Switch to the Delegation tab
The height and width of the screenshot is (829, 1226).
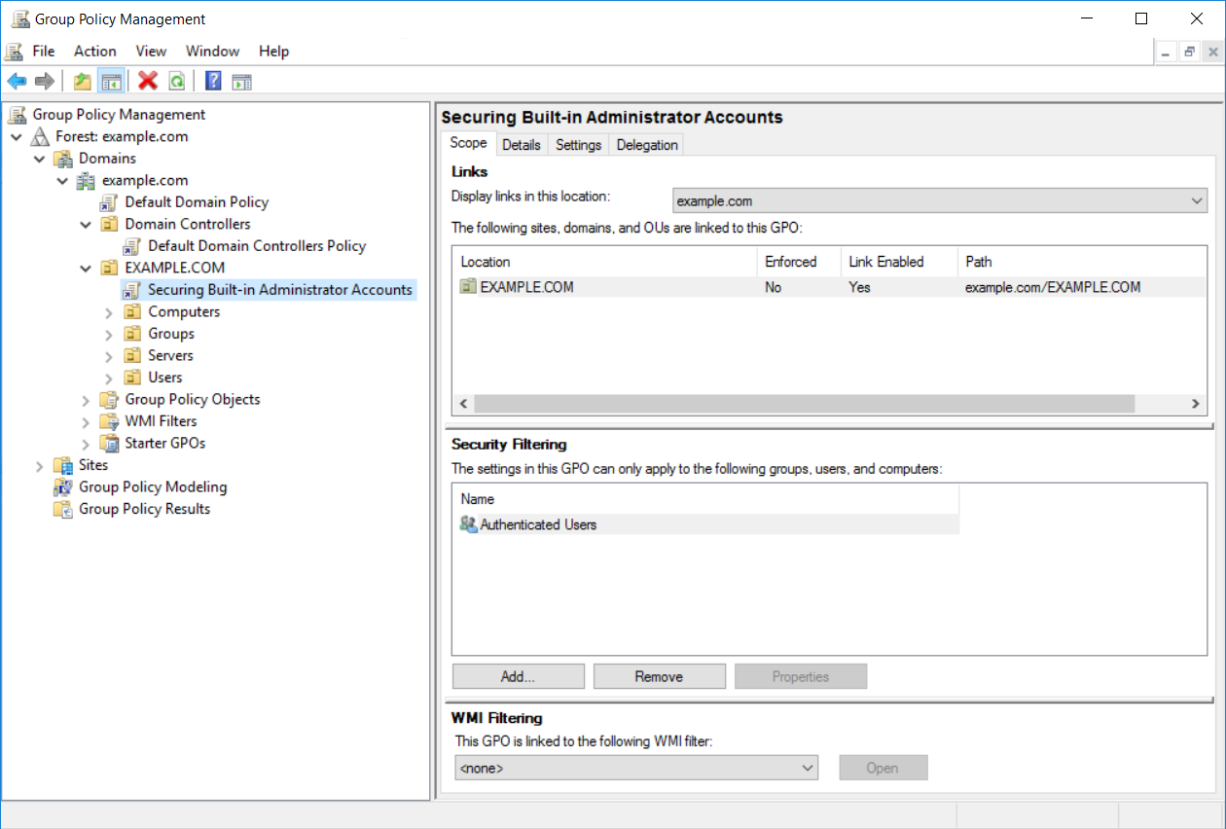click(x=646, y=145)
